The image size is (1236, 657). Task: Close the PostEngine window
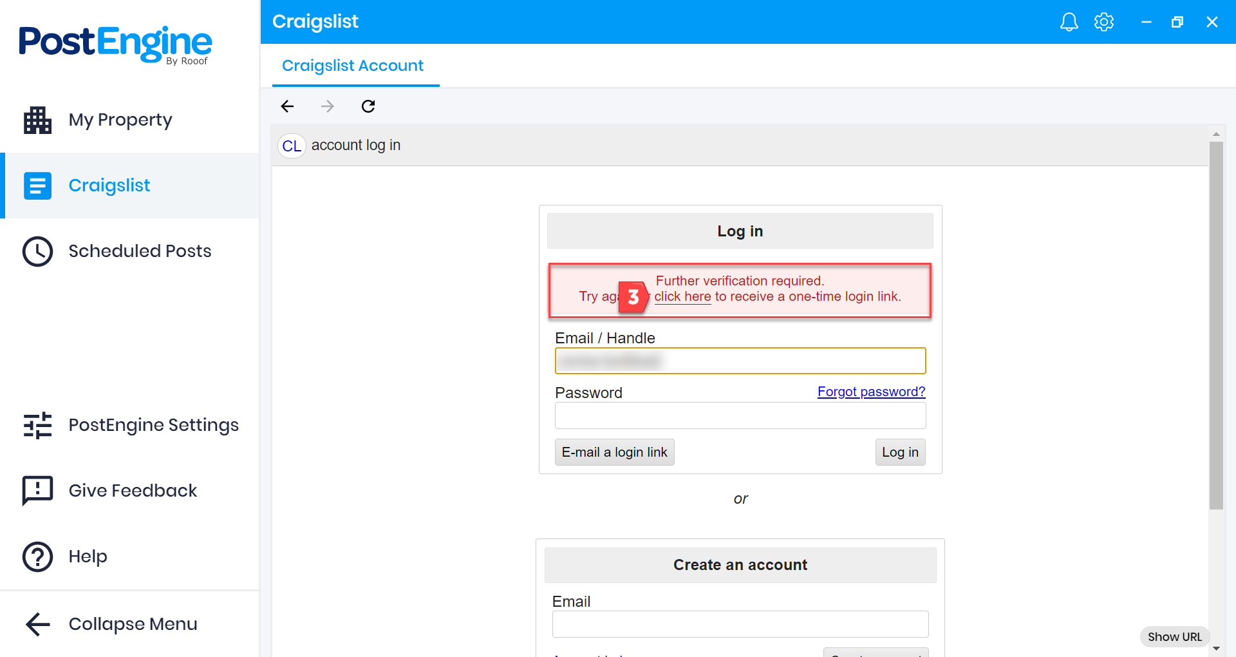pyautogui.click(x=1212, y=22)
